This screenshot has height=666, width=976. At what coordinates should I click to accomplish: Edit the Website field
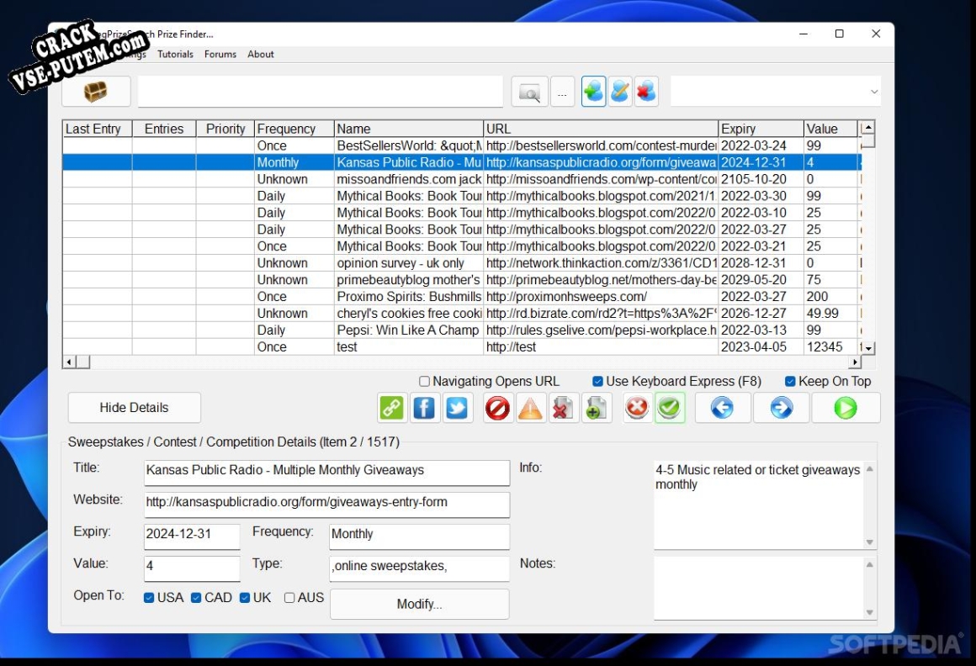pos(326,505)
